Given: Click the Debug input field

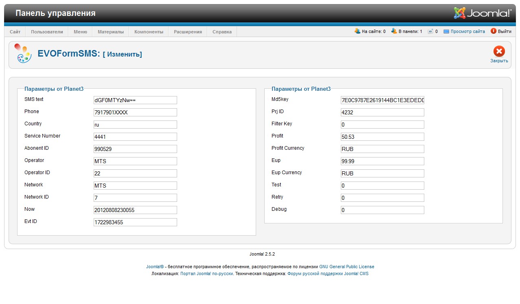Looking at the screenshot, I should pyautogui.click(x=382, y=210).
